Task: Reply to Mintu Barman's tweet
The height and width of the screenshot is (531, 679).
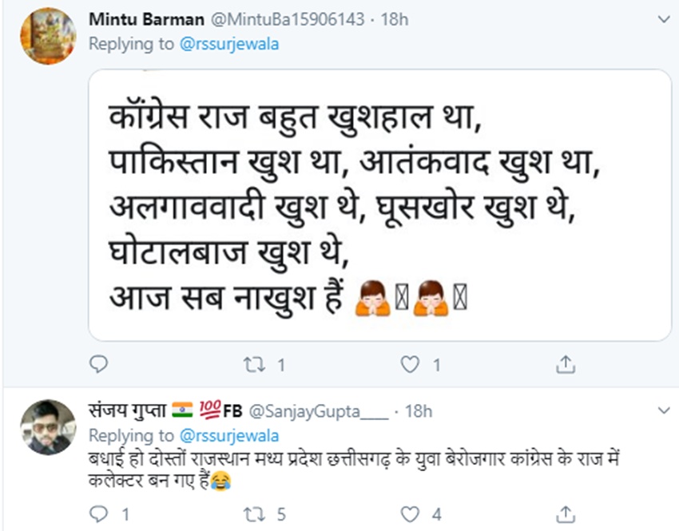Action: tap(97, 365)
